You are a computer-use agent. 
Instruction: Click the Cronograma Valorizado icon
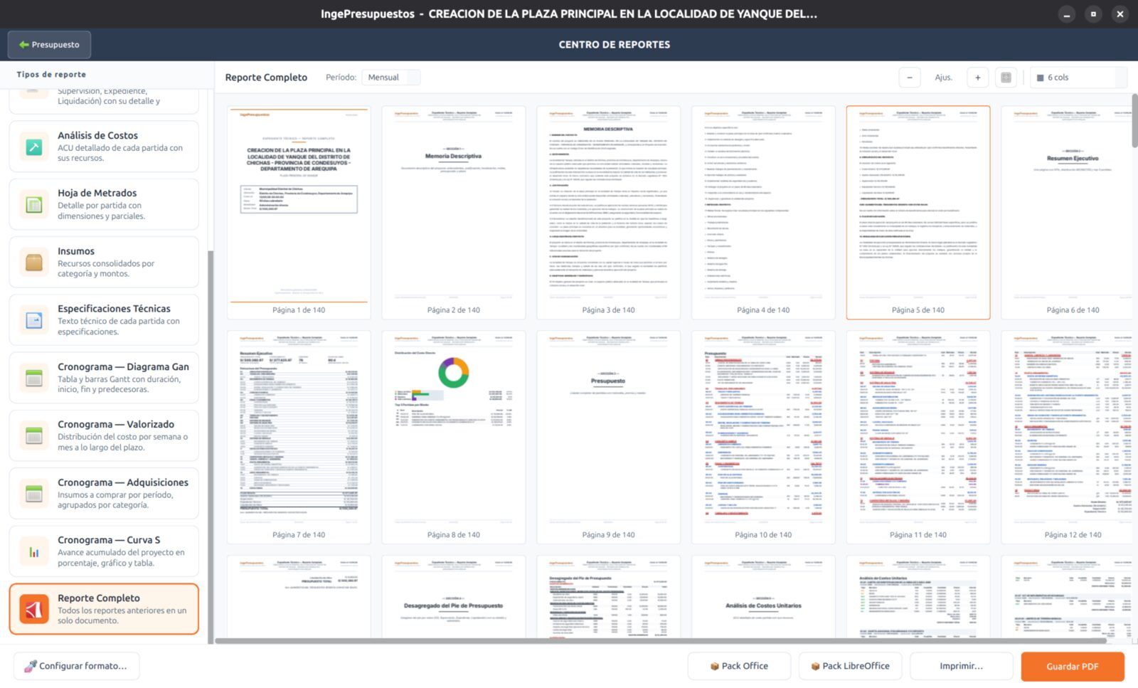pos(34,436)
